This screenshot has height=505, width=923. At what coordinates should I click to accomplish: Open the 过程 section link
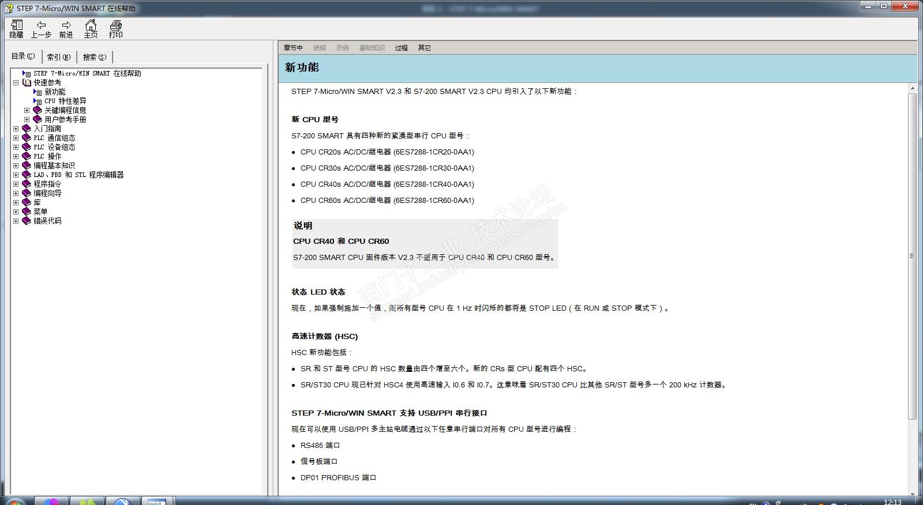pos(402,48)
